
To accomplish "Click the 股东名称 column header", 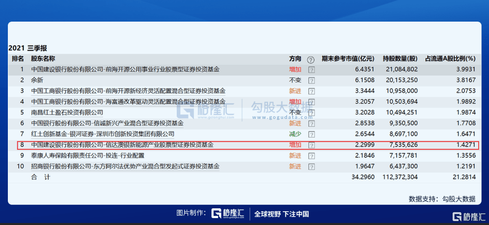I will tap(43, 58).
